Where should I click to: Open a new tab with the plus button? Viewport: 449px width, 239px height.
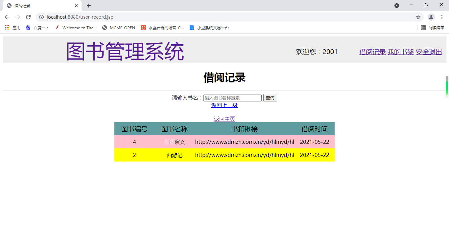click(x=88, y=5)
